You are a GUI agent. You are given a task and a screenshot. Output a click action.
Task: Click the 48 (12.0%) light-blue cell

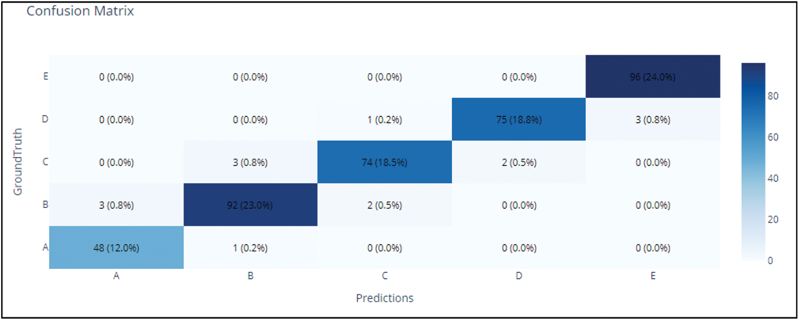[116, 248]
